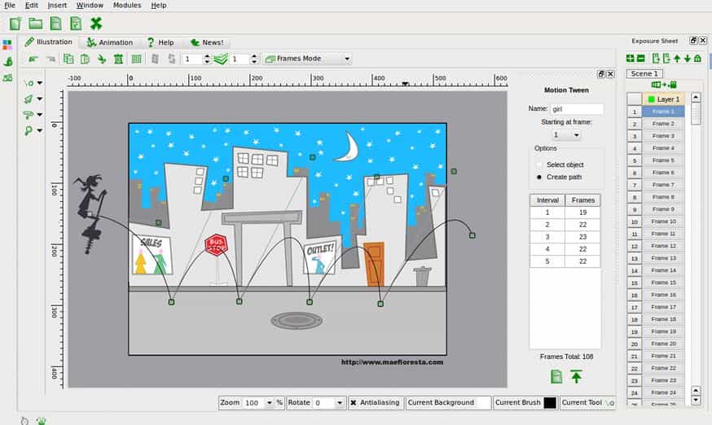Click the lock frame padlock icon

698,59
